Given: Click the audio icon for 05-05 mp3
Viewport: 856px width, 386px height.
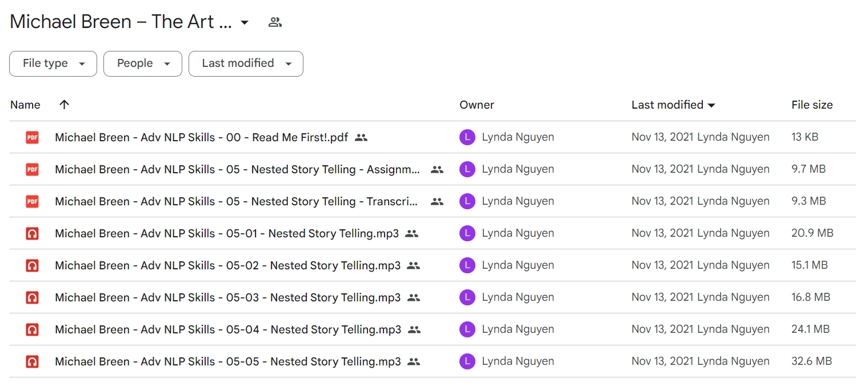Looking at the screenshot, I should click(32, 361).
